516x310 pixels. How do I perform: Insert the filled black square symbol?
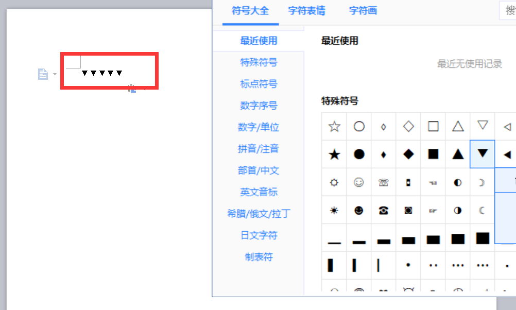click(x=433, y=154)
